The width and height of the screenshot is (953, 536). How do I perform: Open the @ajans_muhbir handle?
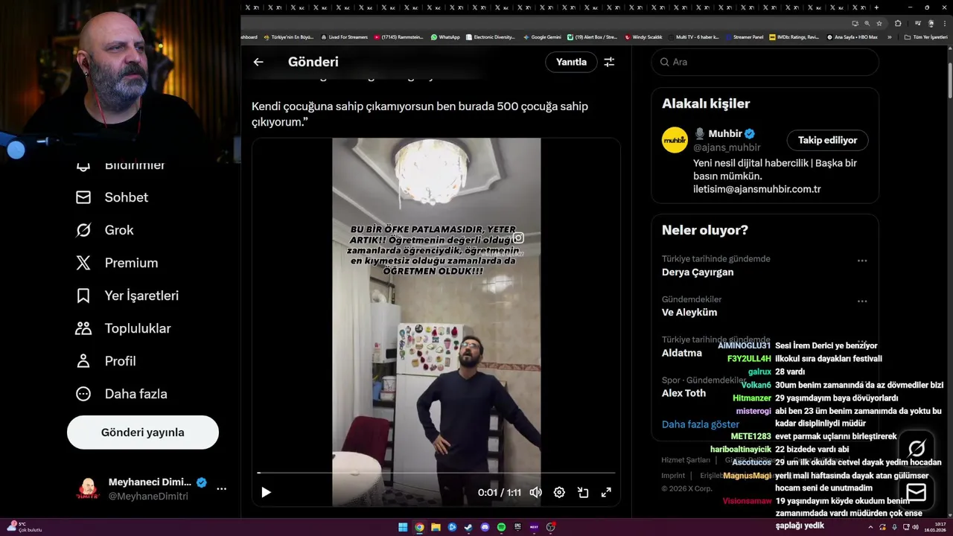click(727, 147)
